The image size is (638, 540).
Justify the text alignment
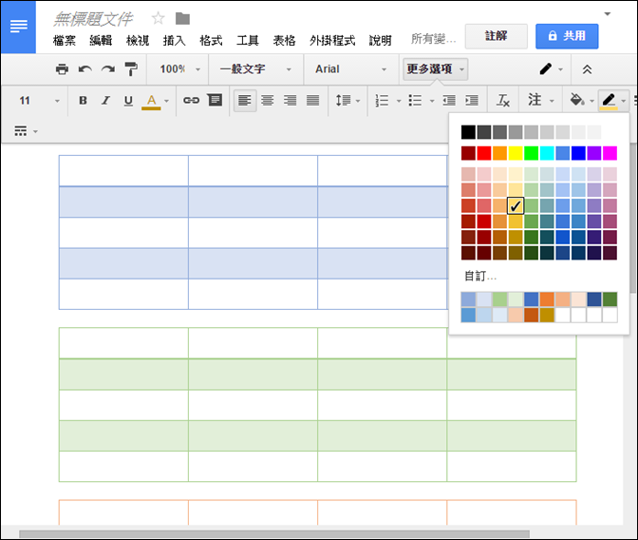click(x=313, y=100)
